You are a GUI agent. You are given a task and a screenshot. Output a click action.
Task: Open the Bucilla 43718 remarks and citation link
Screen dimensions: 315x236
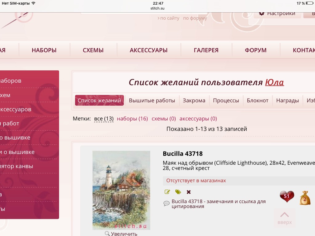[218, 204]
